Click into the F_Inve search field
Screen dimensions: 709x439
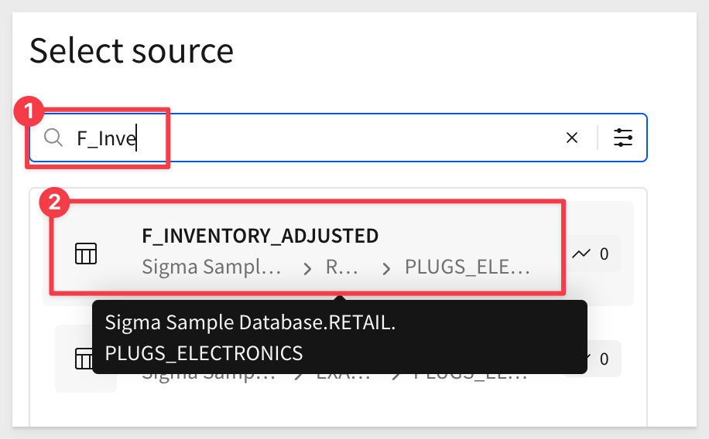coord(317,138)
